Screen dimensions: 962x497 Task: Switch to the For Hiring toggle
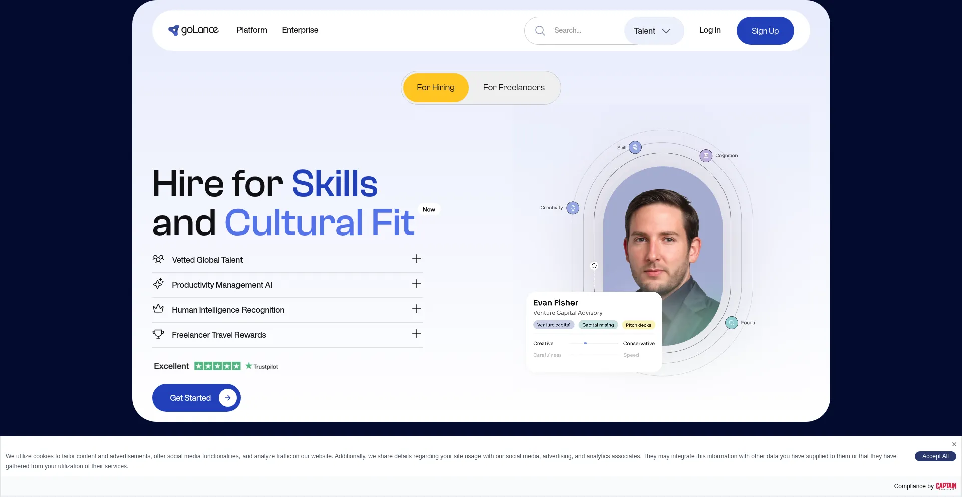pyautogui.click(x=435, y=88)
